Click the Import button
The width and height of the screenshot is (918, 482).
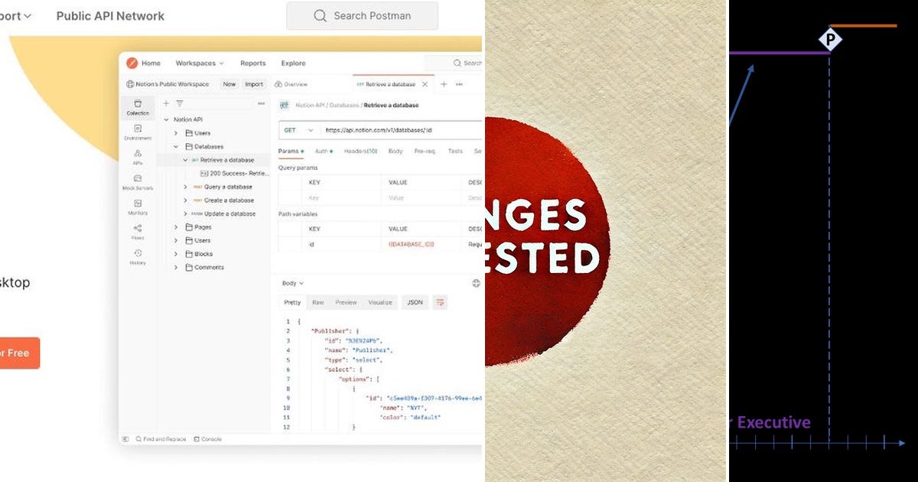(254, 84)
